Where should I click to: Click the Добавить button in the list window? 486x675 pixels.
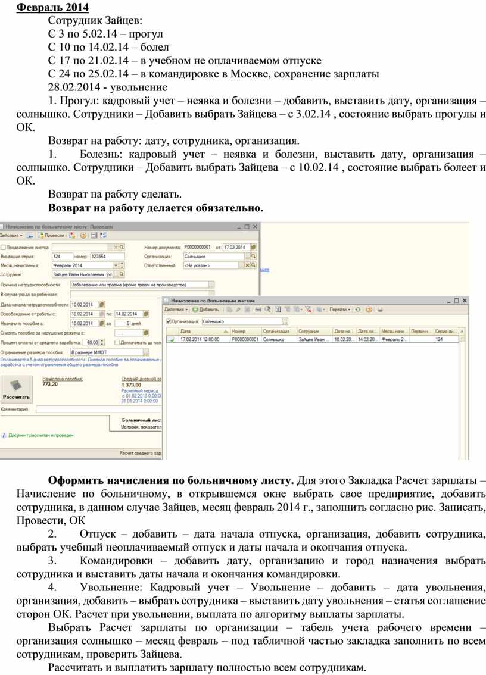pos(205,310)
